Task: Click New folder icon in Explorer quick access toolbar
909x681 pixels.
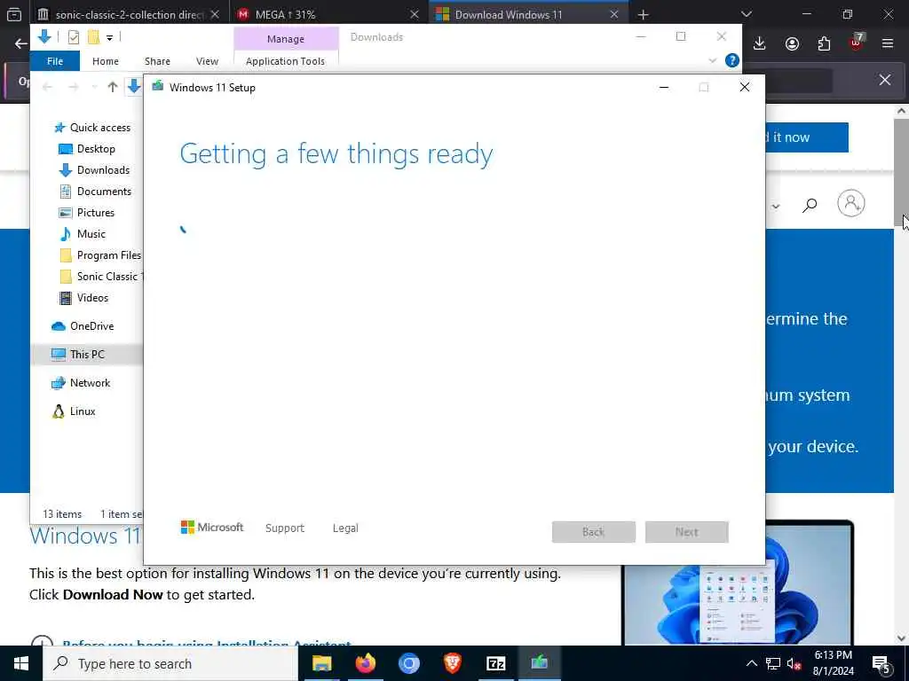Action: coord(93,37)
